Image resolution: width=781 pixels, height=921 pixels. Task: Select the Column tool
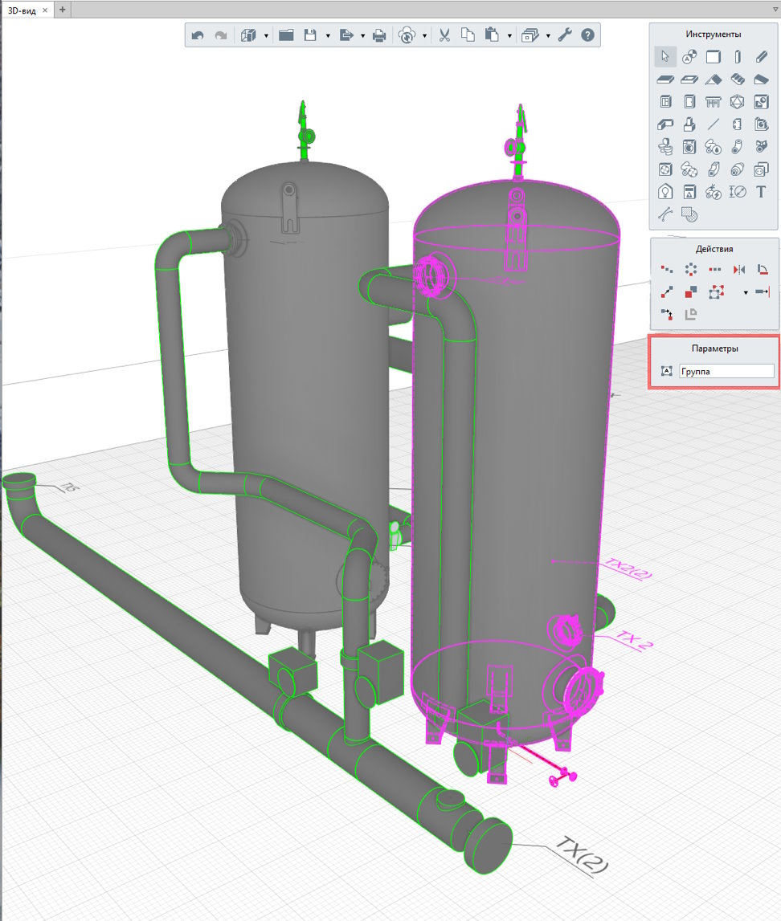tap(738, 57)
